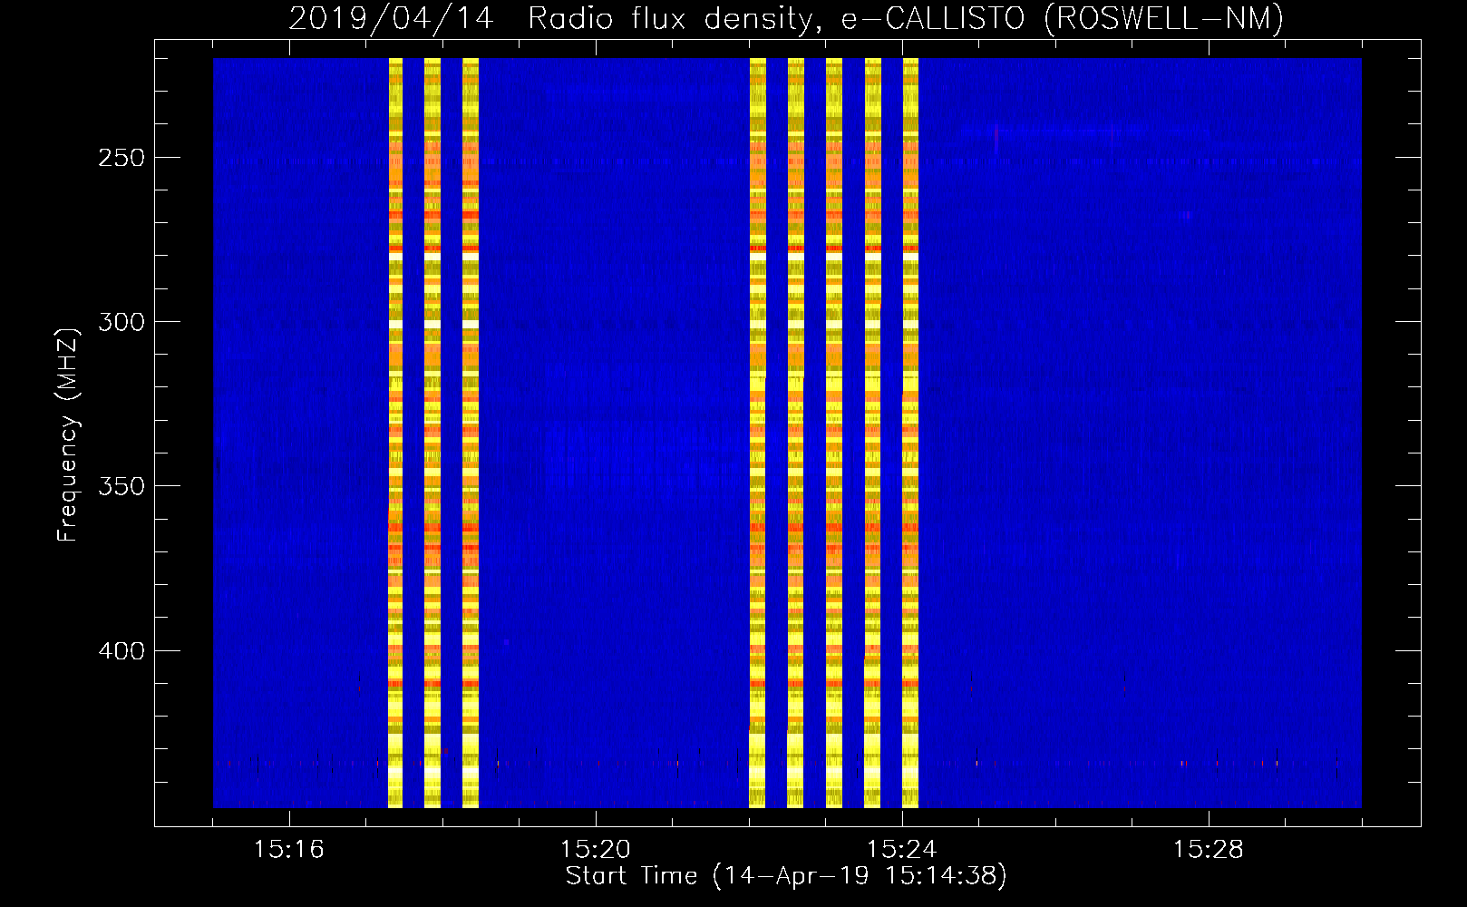The height and width of the screenshot is (907, 1467).
Task: Click the 'Frequency (MHZ)' axis label
Action: click(68, 434)
